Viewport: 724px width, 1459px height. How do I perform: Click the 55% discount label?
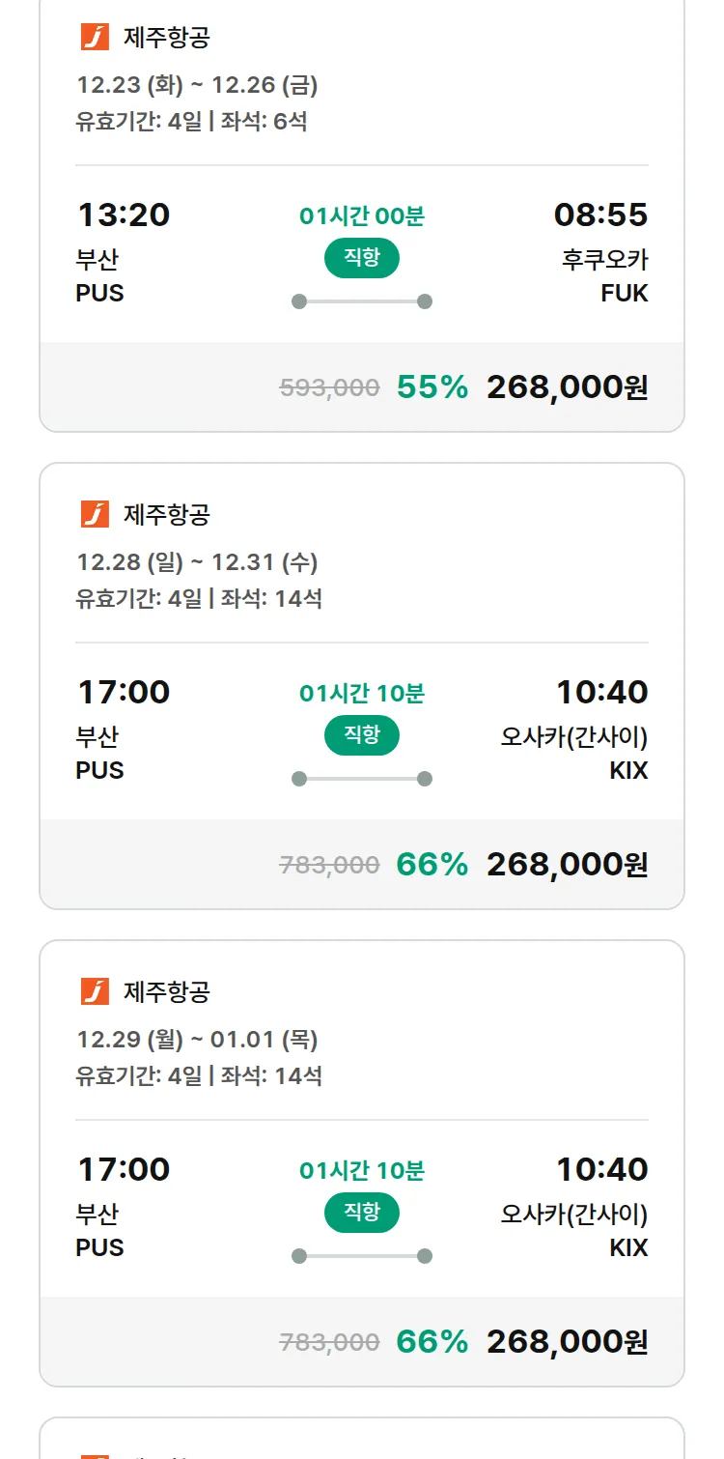pyautogui.click(x=432, y=387)
